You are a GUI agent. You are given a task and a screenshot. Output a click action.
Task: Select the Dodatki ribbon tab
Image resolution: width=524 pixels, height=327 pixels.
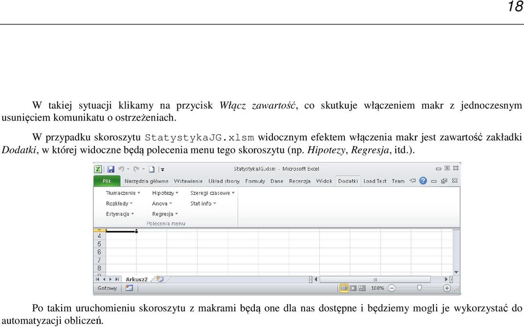tap(348, 181)
